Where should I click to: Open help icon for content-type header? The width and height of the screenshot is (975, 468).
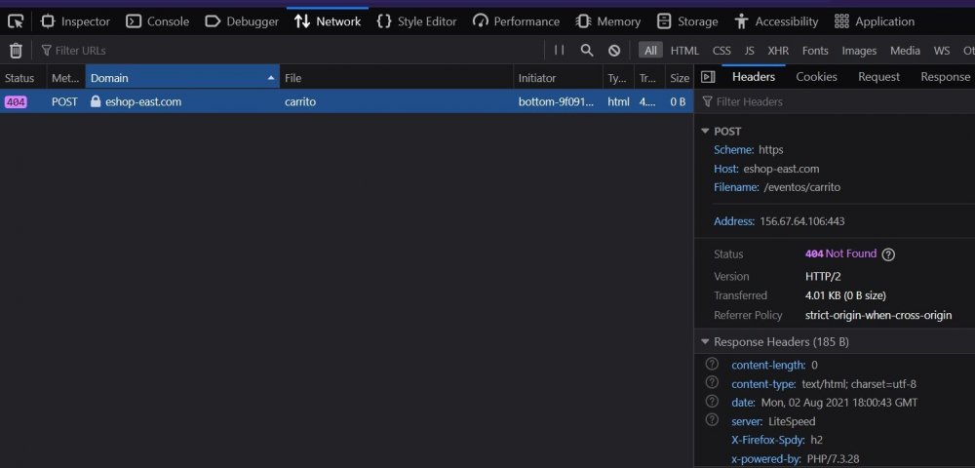point(712,383)
